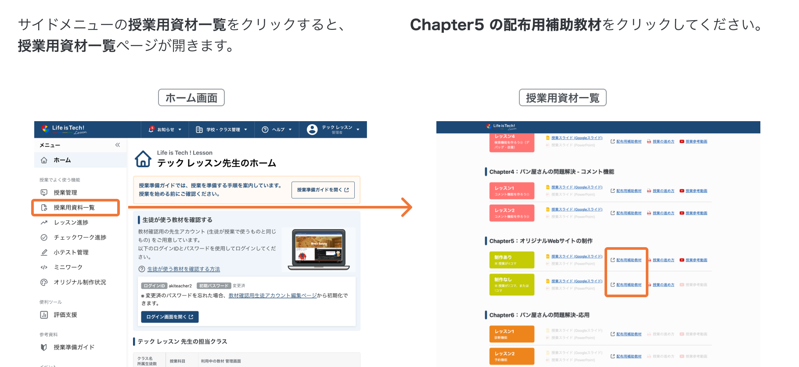
Task: Click the notification bell icon with badge
Action: [x=151, y=130]
